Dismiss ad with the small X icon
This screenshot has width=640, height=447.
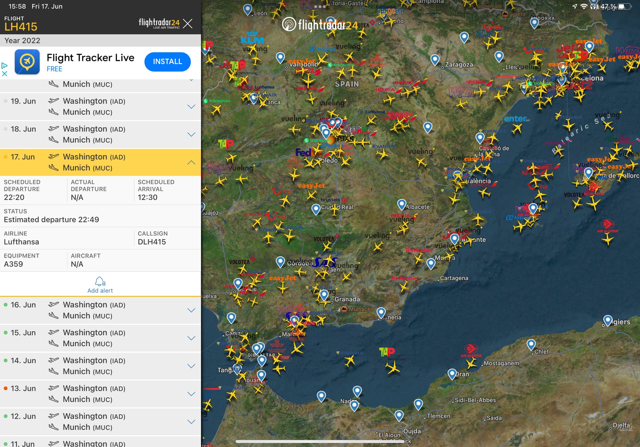4,74
